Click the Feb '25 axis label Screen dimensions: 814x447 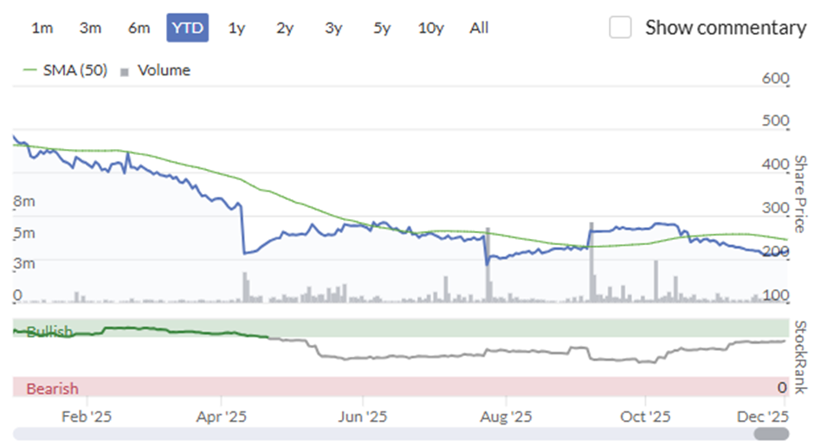point(87,417)
